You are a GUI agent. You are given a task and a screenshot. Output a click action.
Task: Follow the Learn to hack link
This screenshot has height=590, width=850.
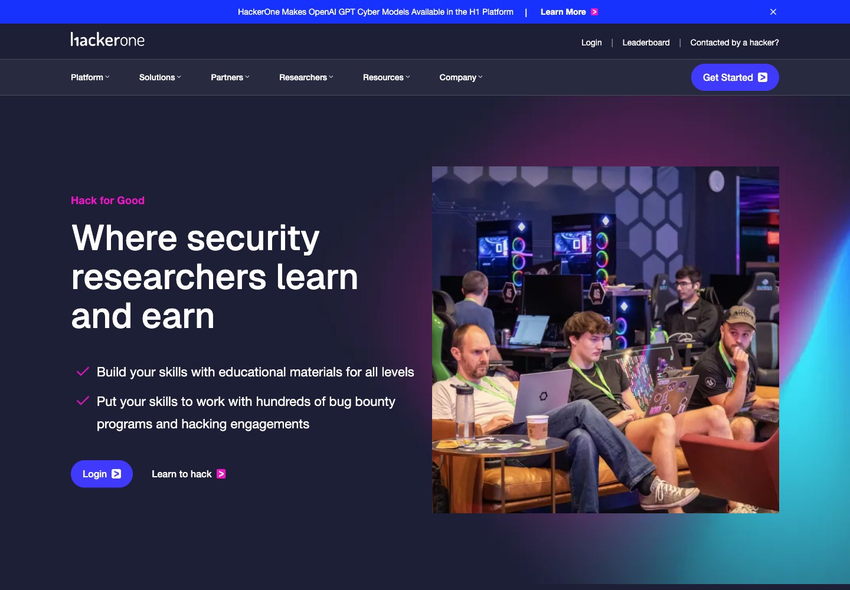coord(188,474)
